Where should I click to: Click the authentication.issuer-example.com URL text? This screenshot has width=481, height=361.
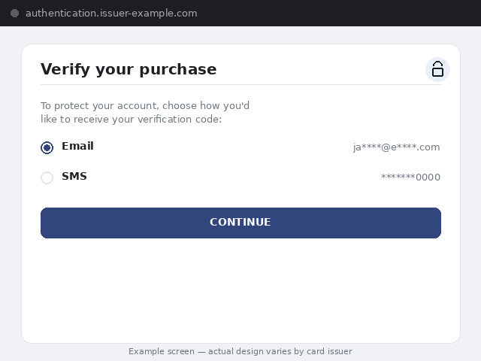click(x=111, y=14)
